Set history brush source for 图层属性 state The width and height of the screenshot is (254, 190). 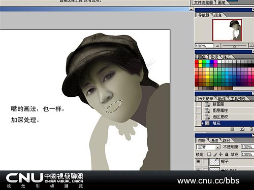198,110
